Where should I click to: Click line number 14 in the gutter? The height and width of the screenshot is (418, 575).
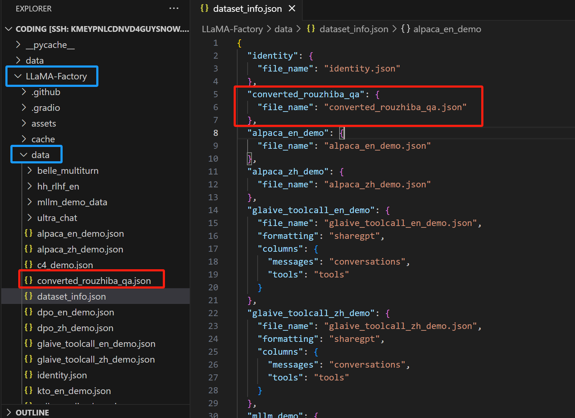(213, 210)
